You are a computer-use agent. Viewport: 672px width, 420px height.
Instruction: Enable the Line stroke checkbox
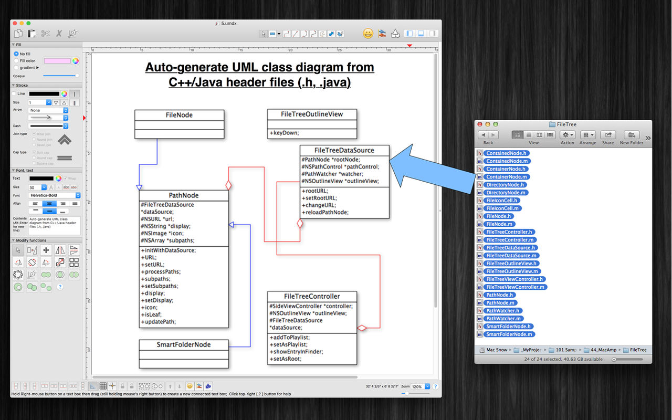pos(15,93)
